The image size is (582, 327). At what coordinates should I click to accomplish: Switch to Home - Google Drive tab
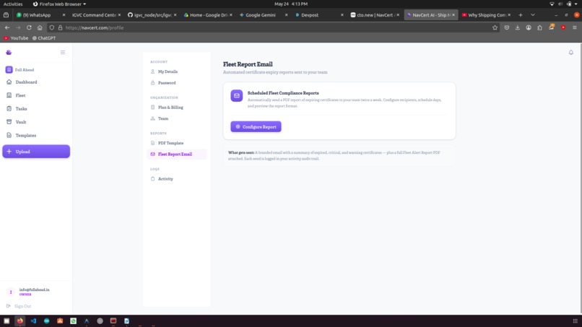205,15
